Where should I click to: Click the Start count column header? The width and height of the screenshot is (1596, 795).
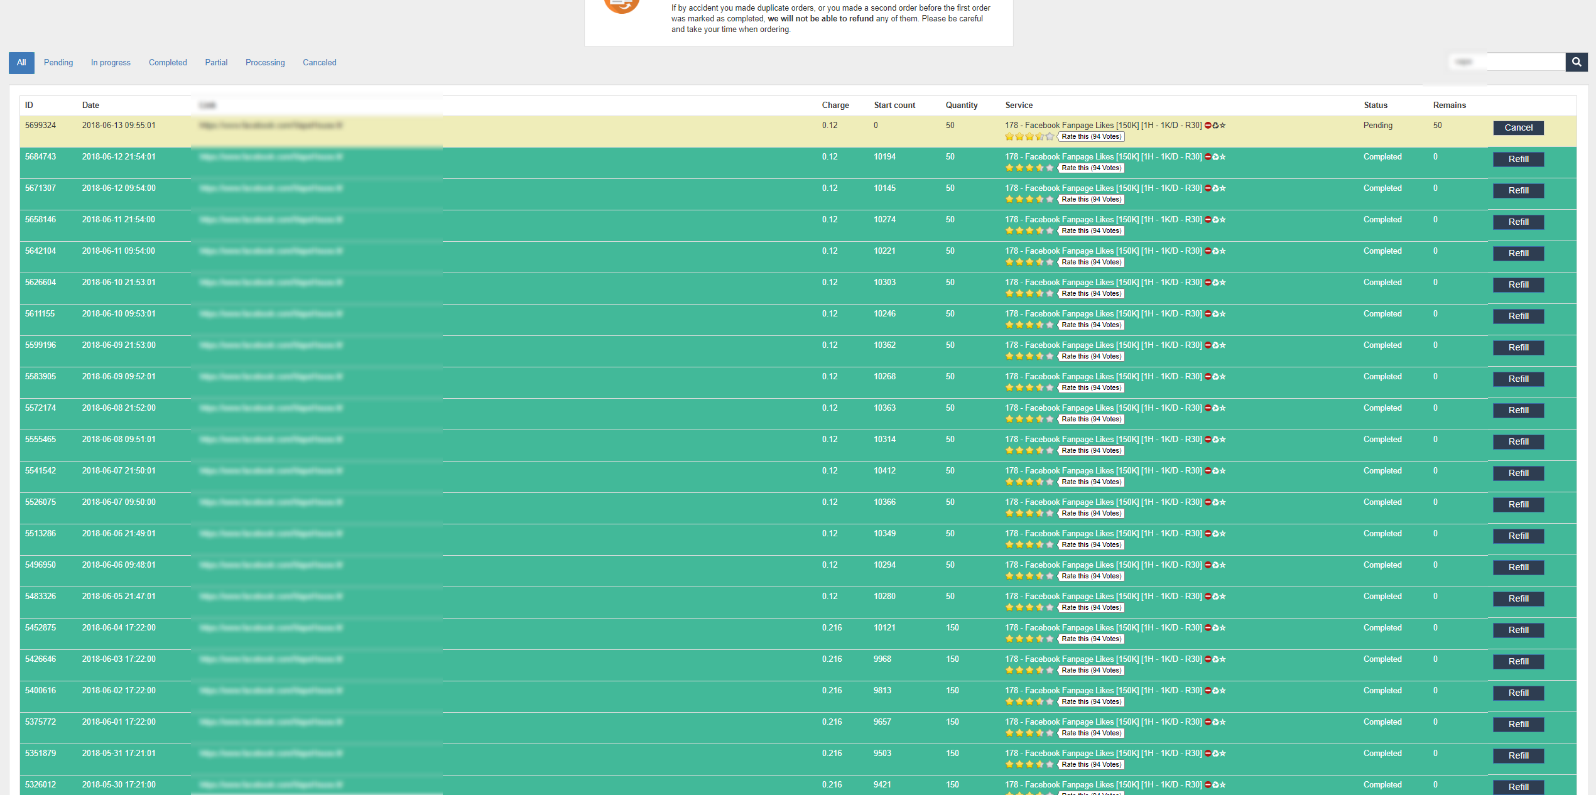pyautogui.click(x=894, y=105)
